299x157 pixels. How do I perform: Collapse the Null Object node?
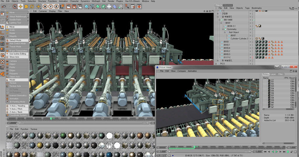point(225,32)
